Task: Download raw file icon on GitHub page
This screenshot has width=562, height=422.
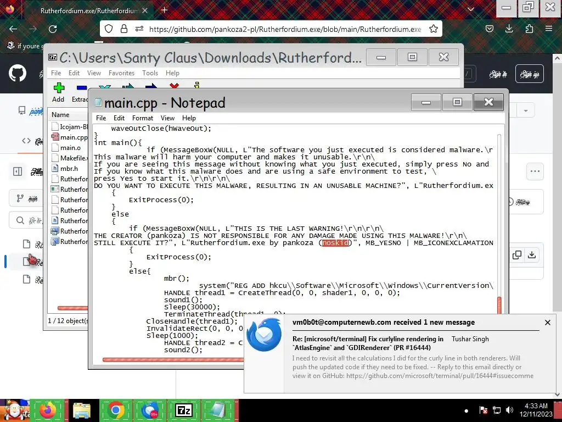Action: [532, 255]
